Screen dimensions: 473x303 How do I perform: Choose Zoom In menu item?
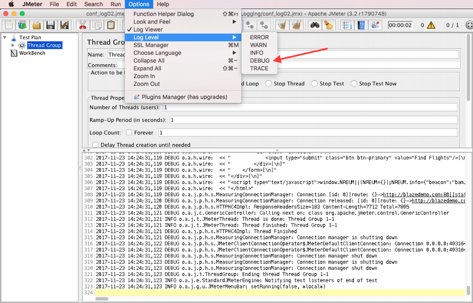[x=183, y=76]
